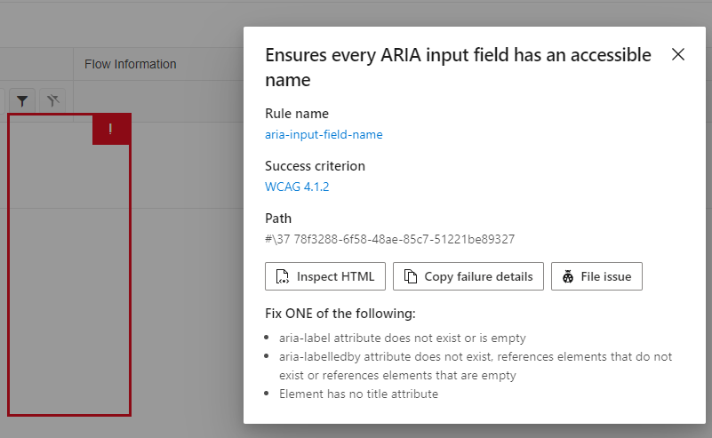This screenshot has width=712, height=438.
Task: Click the element path selector text
Action: [x=390, y=239]
